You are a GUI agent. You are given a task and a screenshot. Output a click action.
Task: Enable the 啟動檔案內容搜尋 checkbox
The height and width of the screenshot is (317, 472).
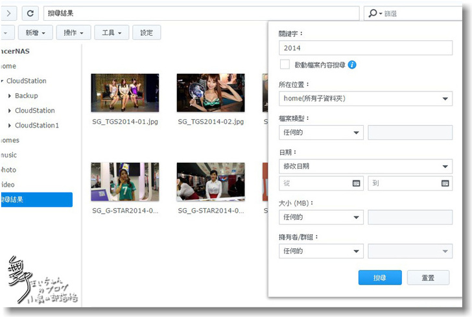point(285,65)
